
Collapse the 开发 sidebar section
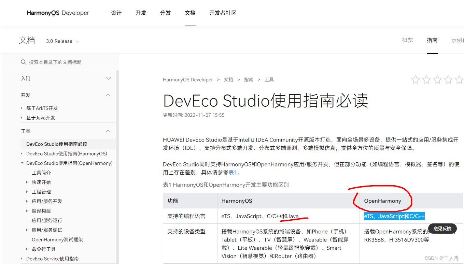pyautogui.click(x=108, y=95)
